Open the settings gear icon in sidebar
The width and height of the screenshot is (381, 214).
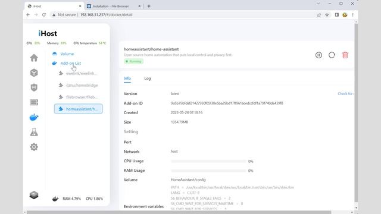(x=34, y=147)
